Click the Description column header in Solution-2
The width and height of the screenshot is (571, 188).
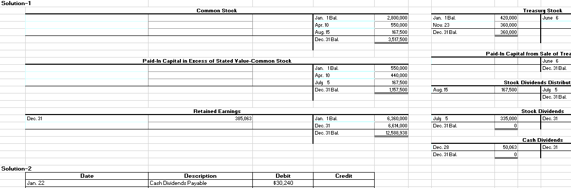[x=200, y=176]
